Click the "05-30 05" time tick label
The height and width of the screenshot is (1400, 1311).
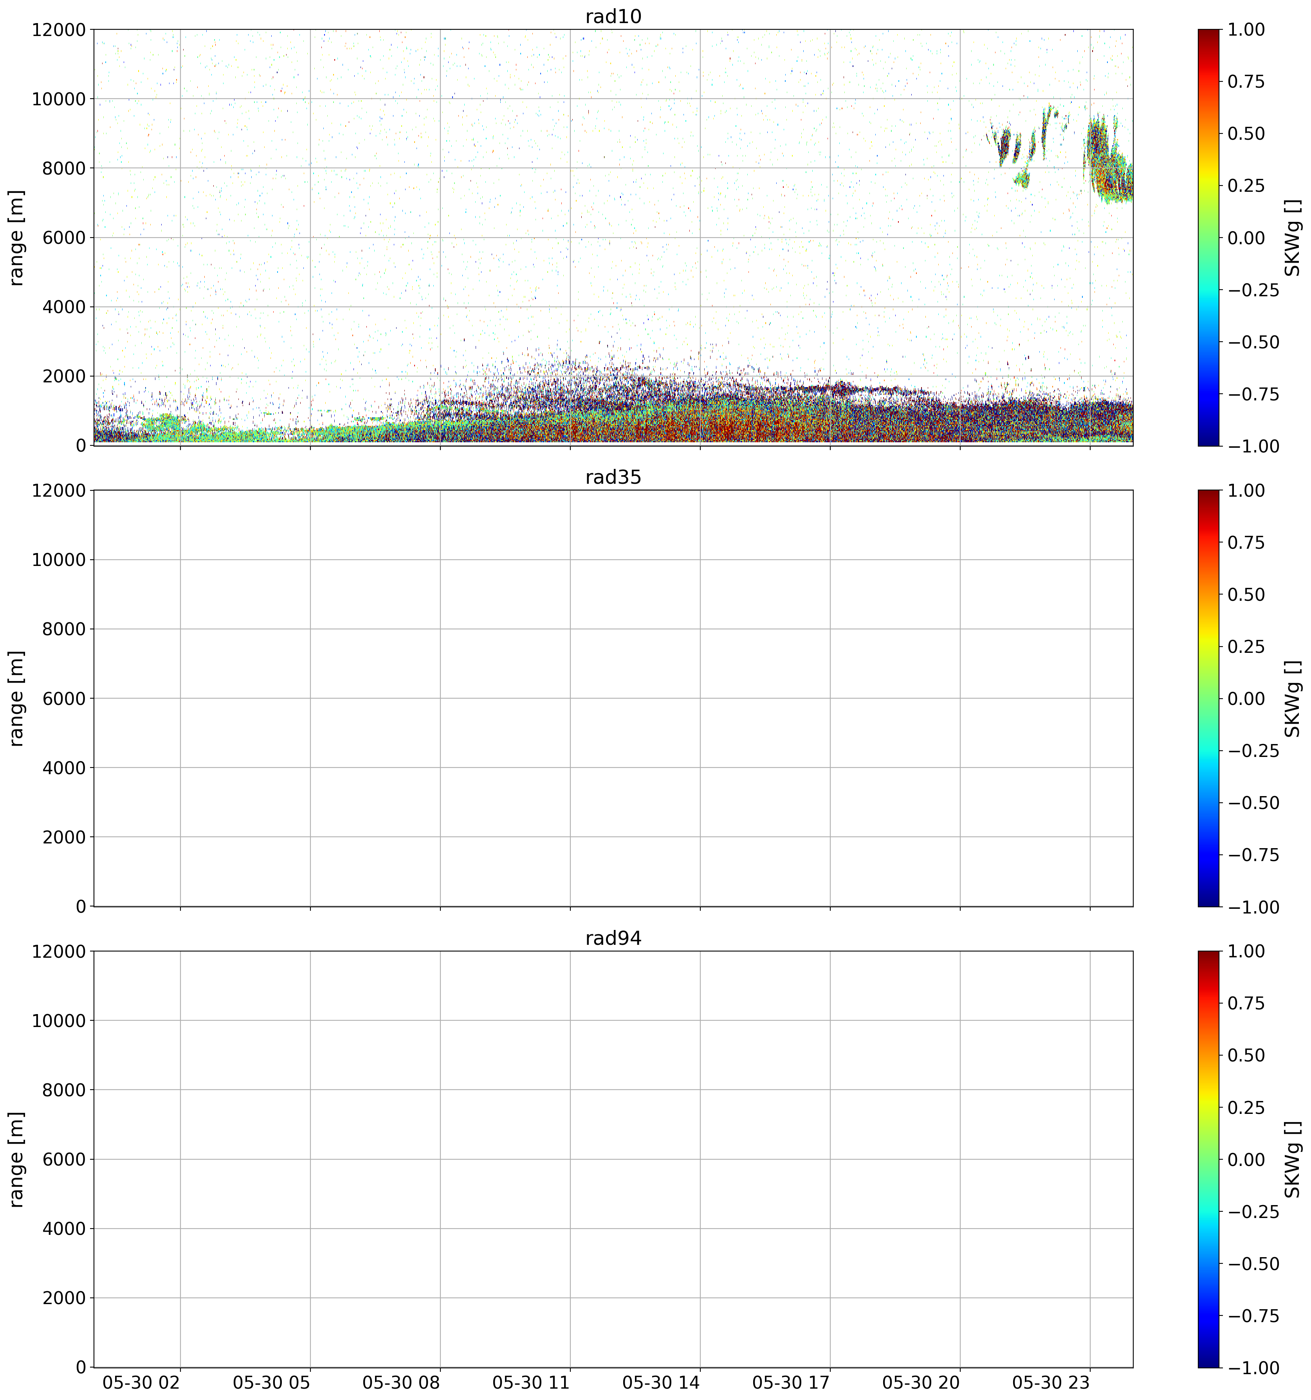271,1382
